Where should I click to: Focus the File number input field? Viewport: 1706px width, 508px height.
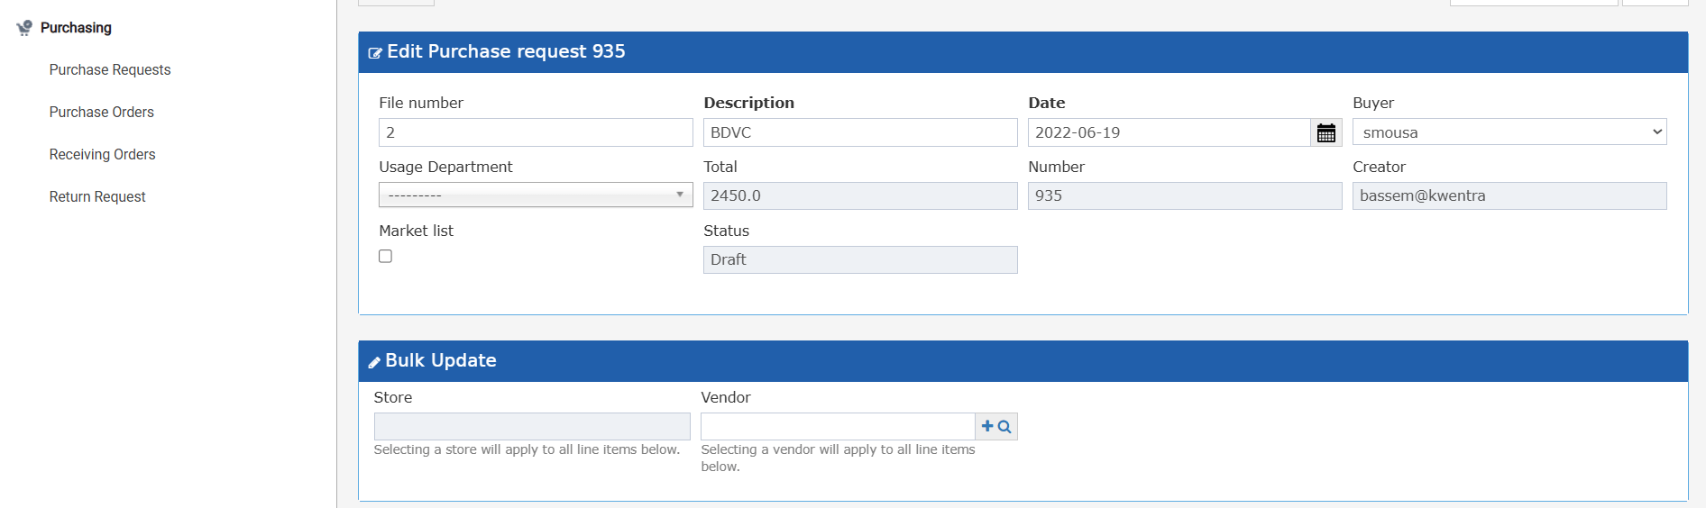point(536,132)
